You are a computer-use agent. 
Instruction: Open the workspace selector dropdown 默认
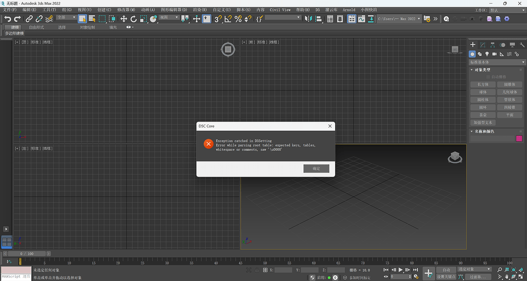(x=506, y=10)
